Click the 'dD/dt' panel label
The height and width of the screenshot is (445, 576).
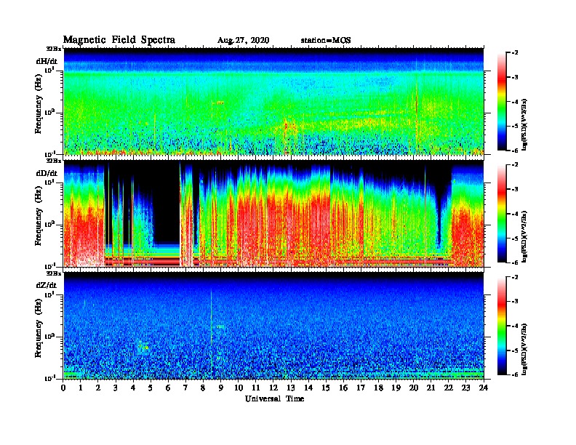click(x=47, y=173)
